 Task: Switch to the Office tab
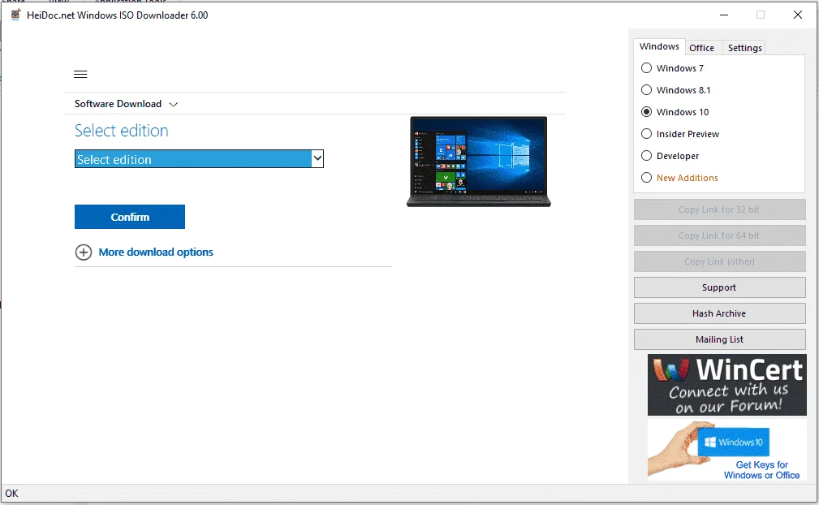pos(701,48)
